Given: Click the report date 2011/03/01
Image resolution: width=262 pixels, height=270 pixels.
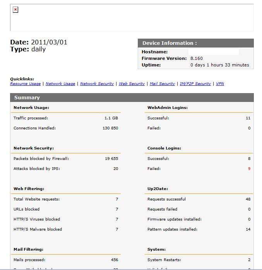Looking at the screenshot, I should coord(49,42).
